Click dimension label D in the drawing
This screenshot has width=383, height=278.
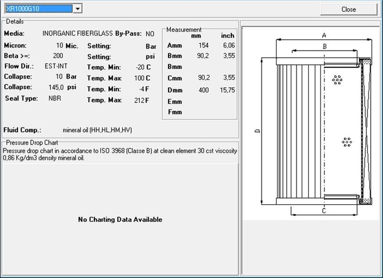(x=256, y=131)
